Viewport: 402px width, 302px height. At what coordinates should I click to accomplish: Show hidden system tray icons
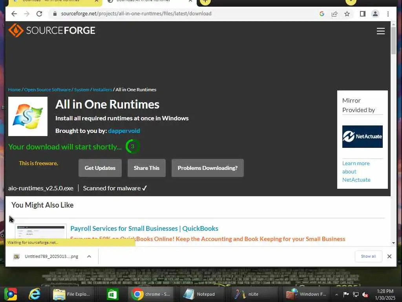(336, 295)
